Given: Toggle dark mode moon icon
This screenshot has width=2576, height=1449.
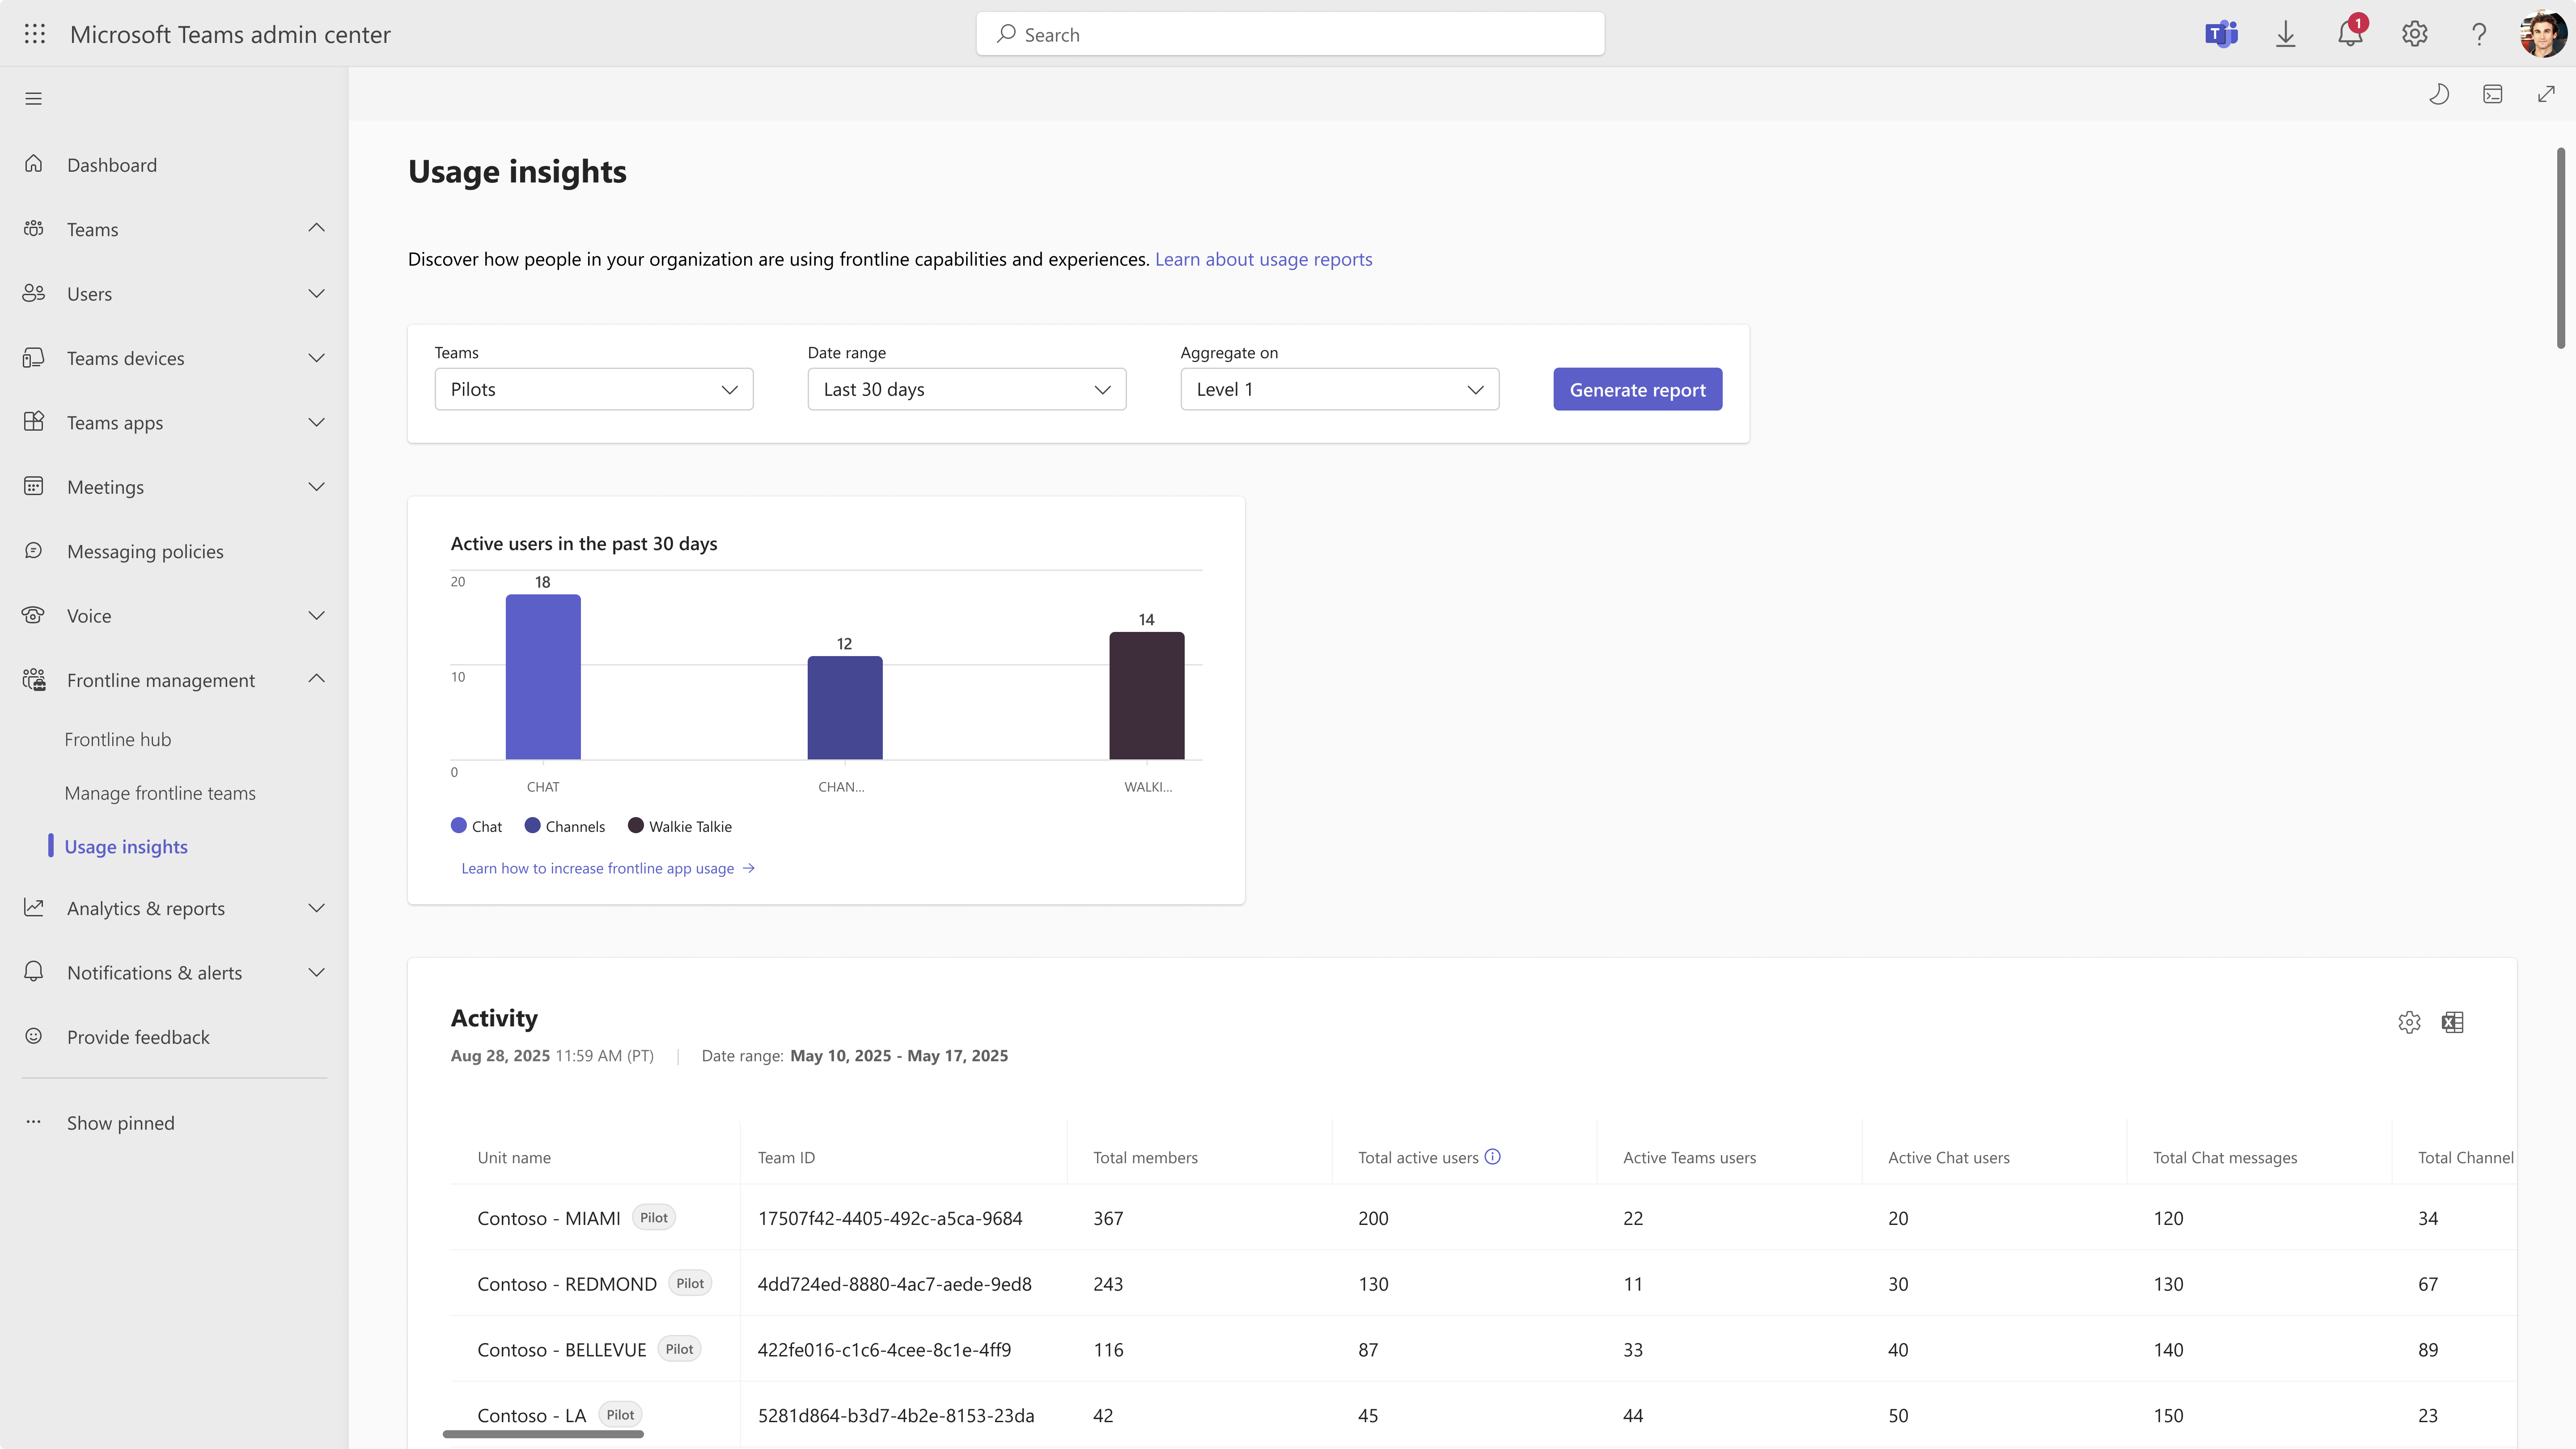Looking at the screenshot, I should [x=2439, y=94].
